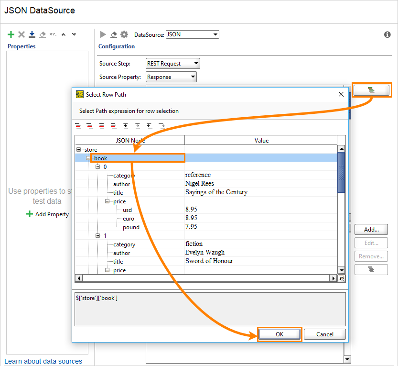Click the info icon in the Configuration panel

click(387, 34)
